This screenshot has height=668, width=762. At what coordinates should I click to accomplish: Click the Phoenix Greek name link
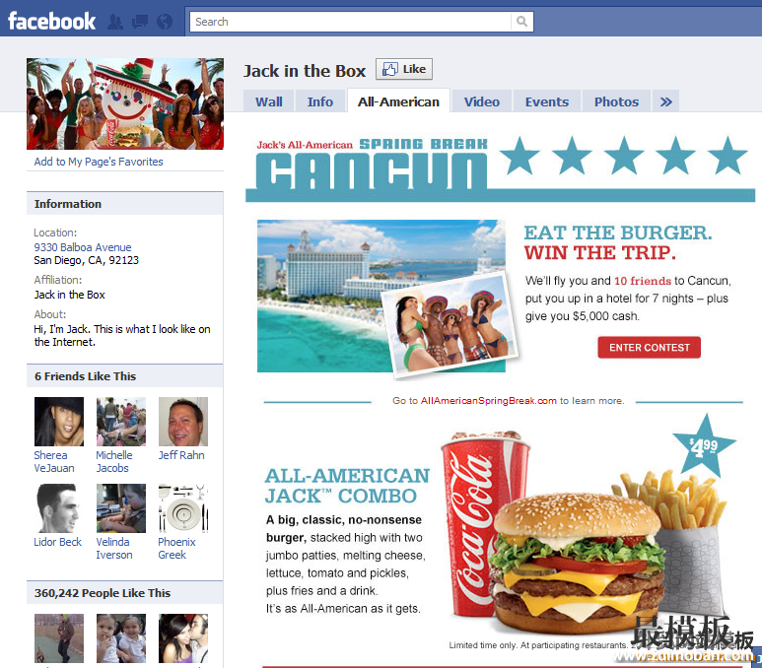click(x=176, y=549)
